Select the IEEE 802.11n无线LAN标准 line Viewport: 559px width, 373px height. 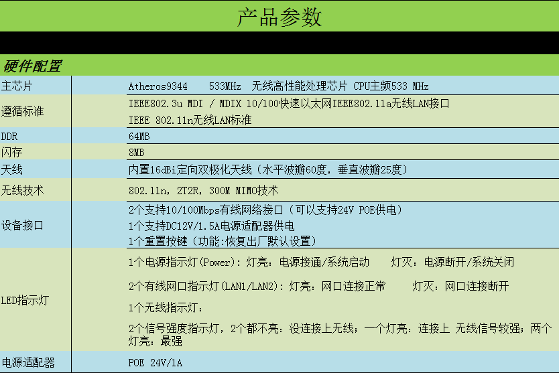pyautogui.click(x=190, y=120)
